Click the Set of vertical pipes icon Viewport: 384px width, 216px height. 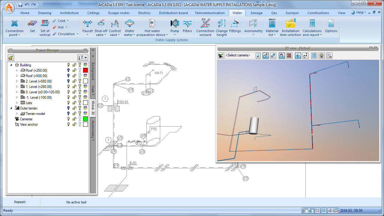(45, 24)
